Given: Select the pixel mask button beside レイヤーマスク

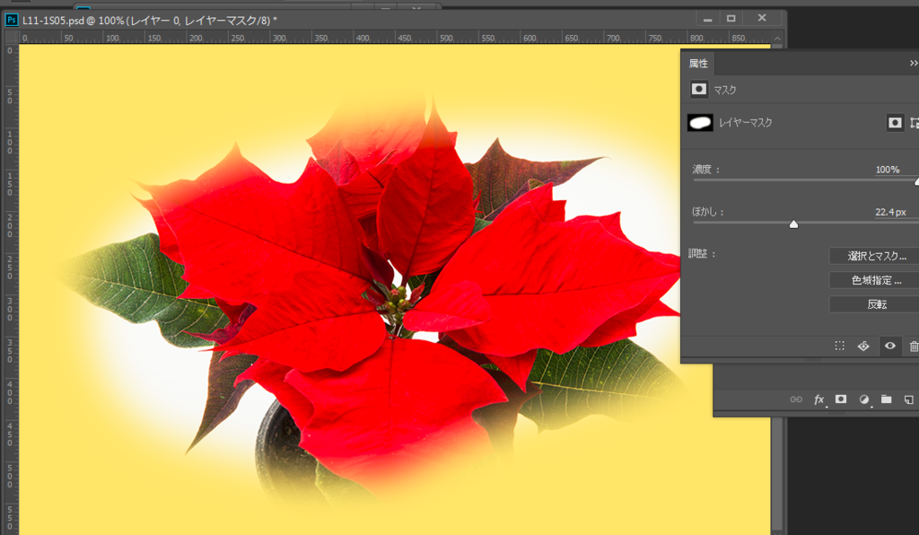Looking at the screenshot, I should coord(895,122).
